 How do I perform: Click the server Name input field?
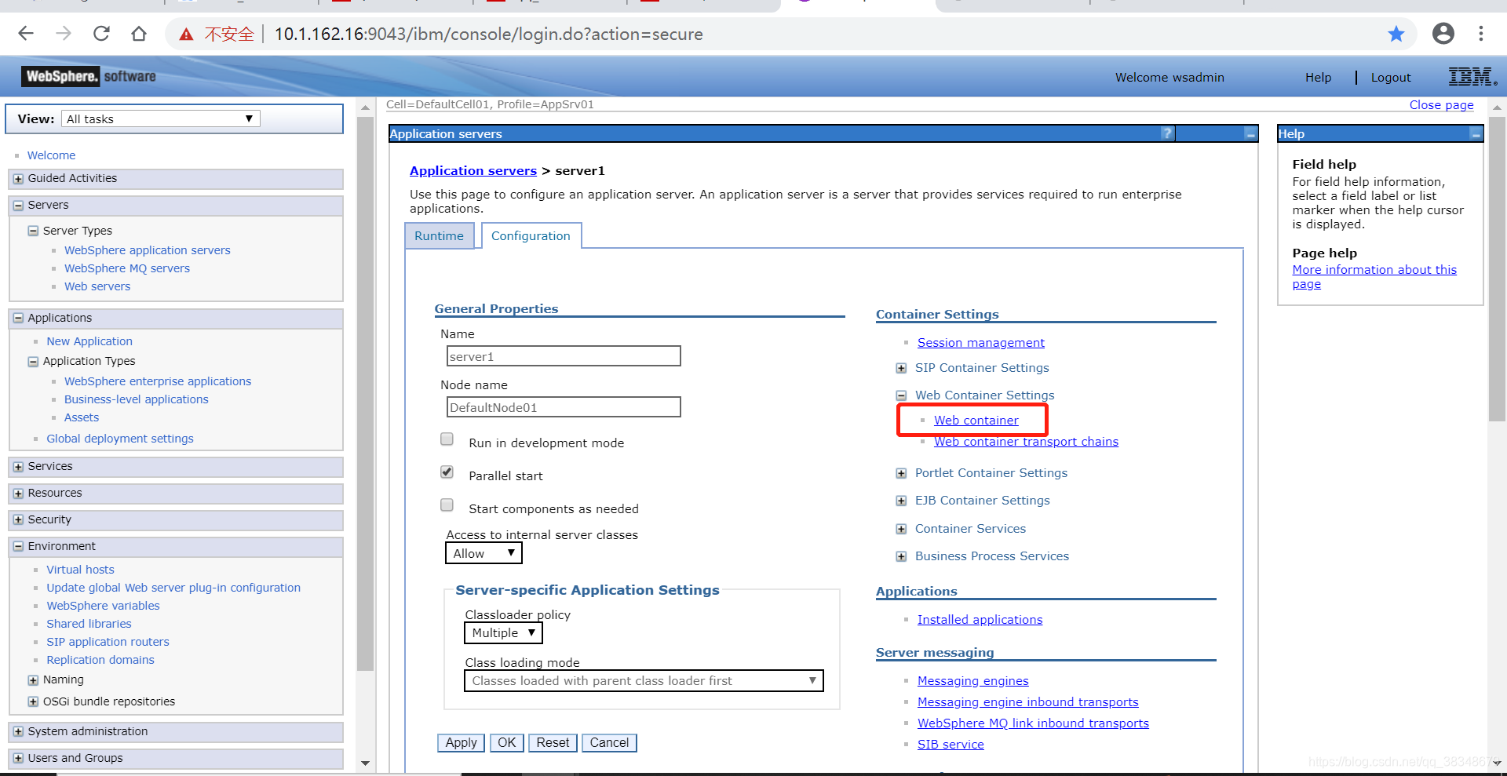pyautogui.click(x=564, y=356)
